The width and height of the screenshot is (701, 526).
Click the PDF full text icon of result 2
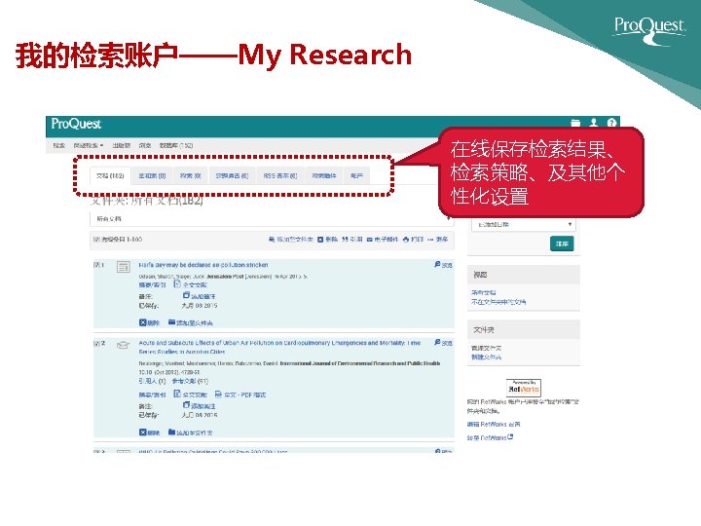click(x=218, y=394)
